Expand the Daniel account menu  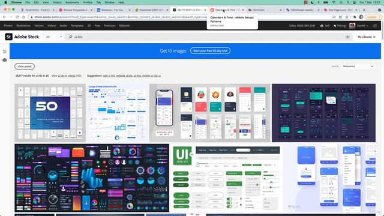(362, 25)
